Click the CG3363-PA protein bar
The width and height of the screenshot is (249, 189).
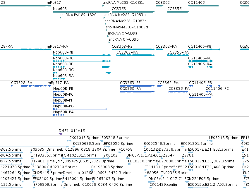coord(137,92)
